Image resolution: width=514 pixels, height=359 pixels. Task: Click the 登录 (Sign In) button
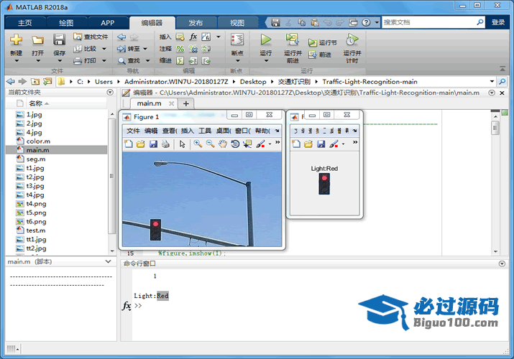tap(498, 22)
